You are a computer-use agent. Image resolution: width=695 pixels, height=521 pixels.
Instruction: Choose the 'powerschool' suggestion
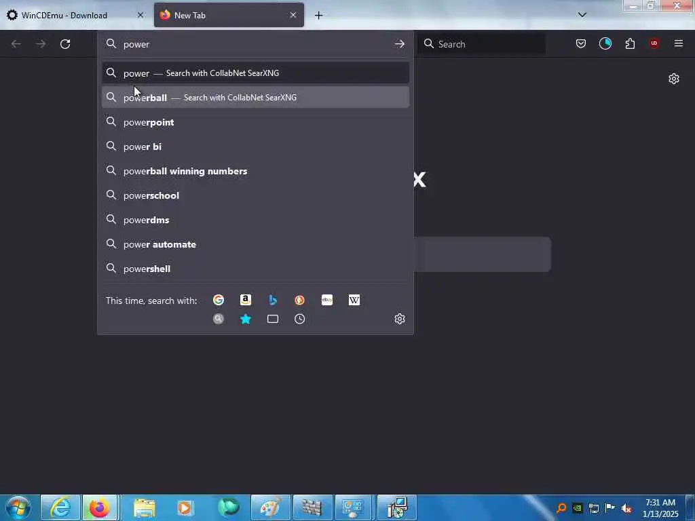[x=255, y=195]
